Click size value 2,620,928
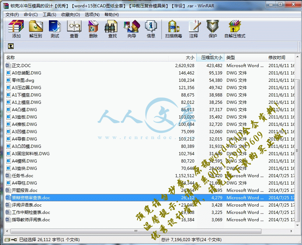 [185, 65]
